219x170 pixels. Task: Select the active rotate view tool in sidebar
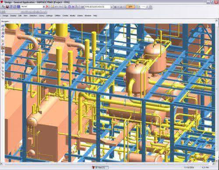click(3, 48)
